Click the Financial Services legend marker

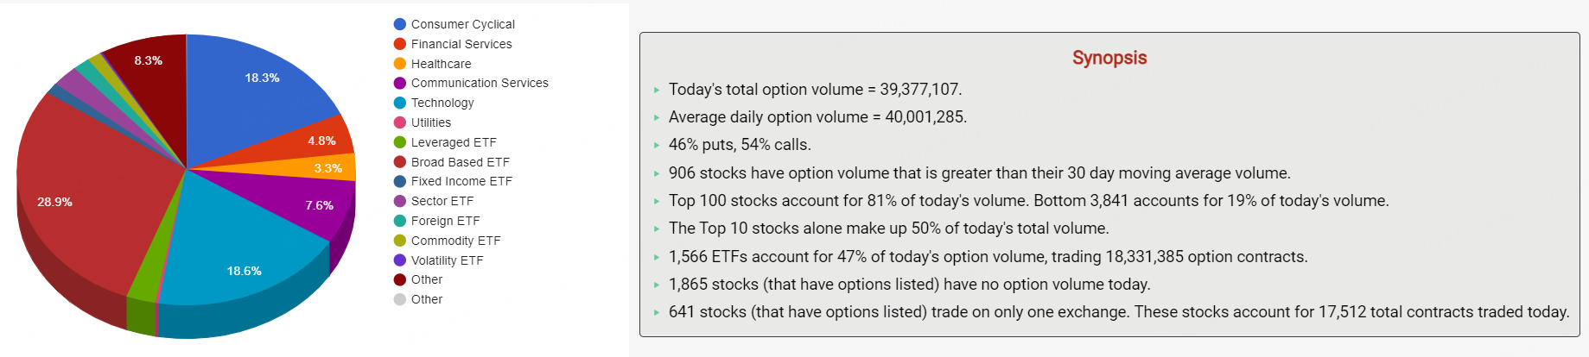(400, 44)
